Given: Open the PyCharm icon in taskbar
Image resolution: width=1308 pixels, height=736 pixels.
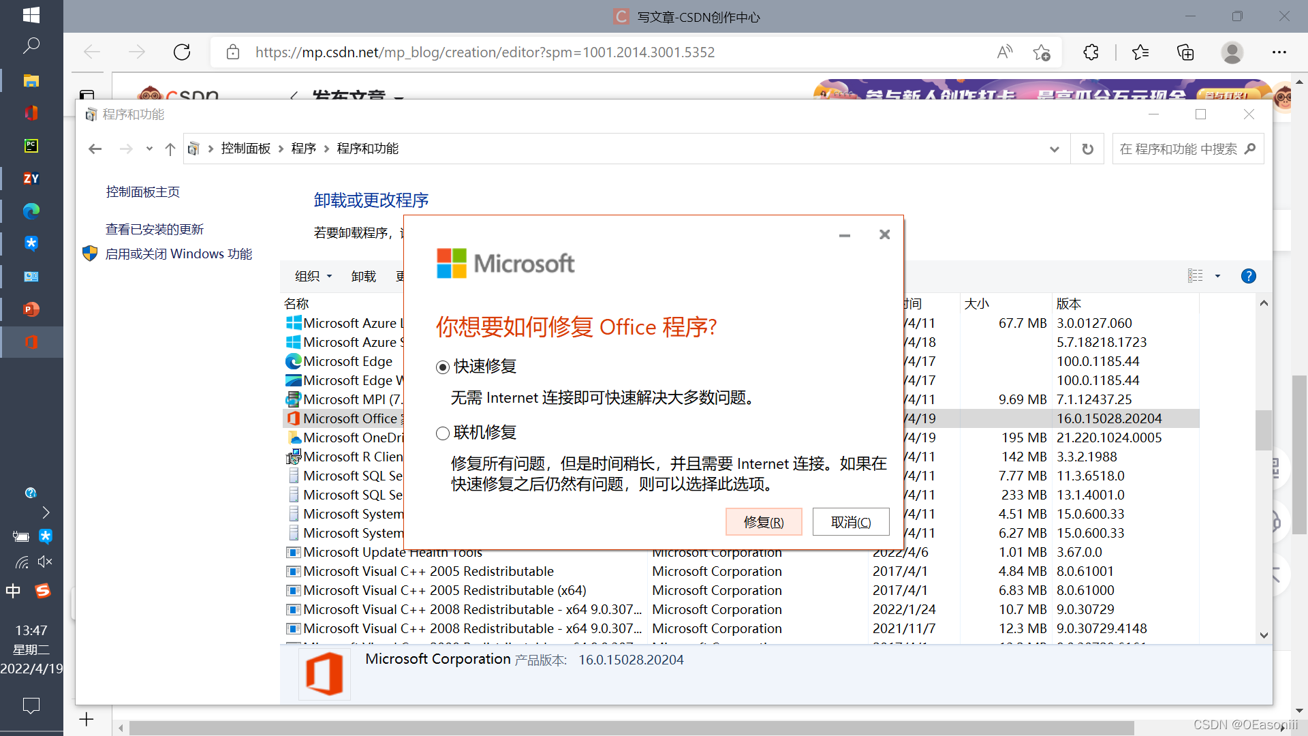Looking at the screenshot, I should pos(31,146).
